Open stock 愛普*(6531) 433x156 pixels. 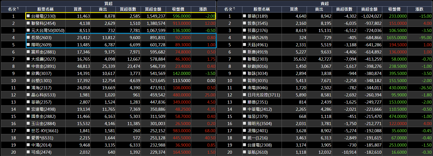coord(42,138)
